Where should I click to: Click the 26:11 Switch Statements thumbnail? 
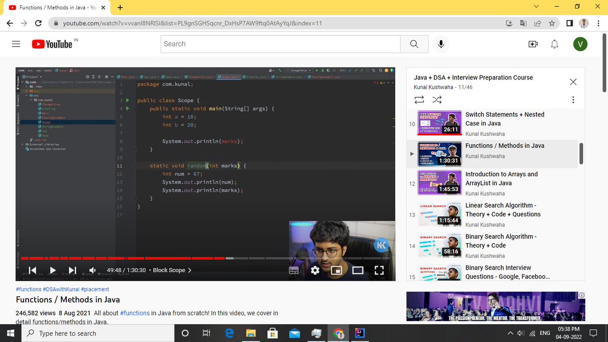tap(439, 123)
